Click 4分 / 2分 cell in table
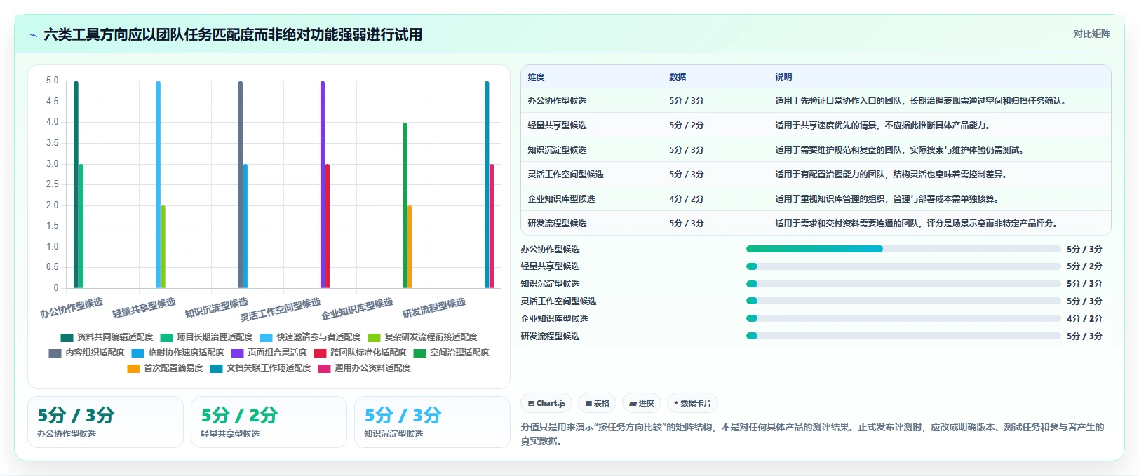This screenshot has width=1139, height=476. (x=687, y=199)
